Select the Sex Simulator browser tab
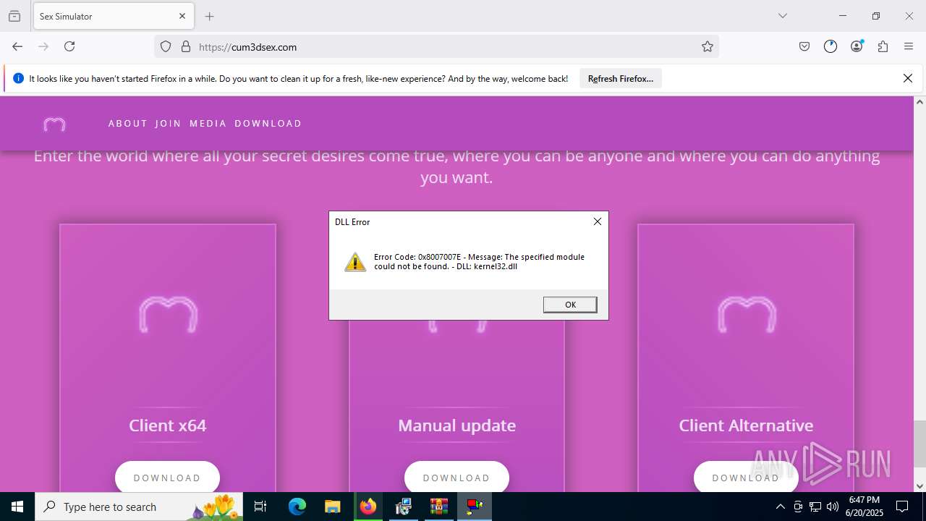The image size is (926, 521). 112,16
